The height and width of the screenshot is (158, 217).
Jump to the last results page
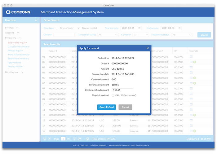80,139
